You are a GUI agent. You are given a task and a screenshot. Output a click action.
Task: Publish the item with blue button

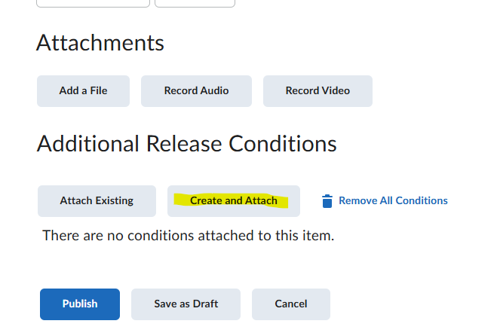click(x=80, y=304)
